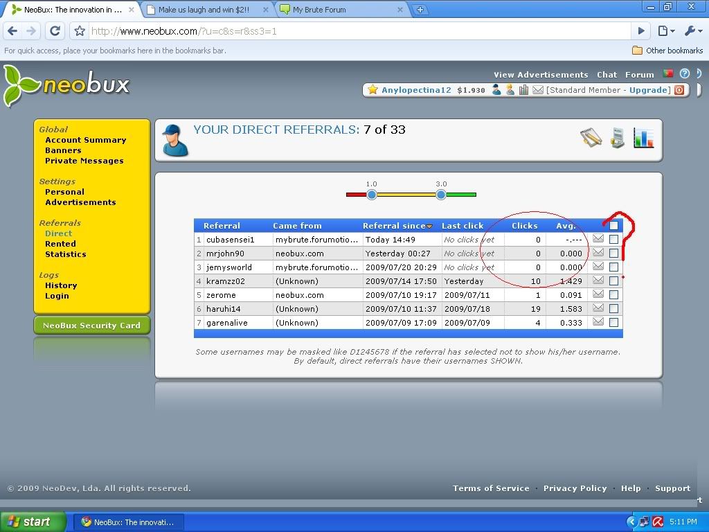The image size is (709, 532).
Task: Open Forum in the top menu
Action: tap(639, 75)
